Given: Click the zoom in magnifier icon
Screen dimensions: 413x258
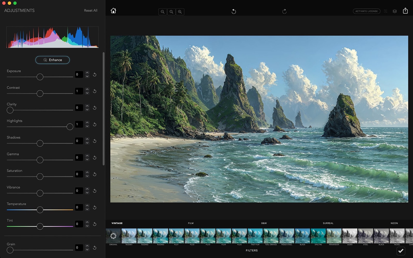Looking at the screenshot, I should pyautogui.click(x=180, y=12).
